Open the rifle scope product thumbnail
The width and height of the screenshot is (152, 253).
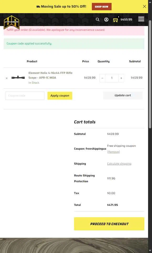point(18,78)
